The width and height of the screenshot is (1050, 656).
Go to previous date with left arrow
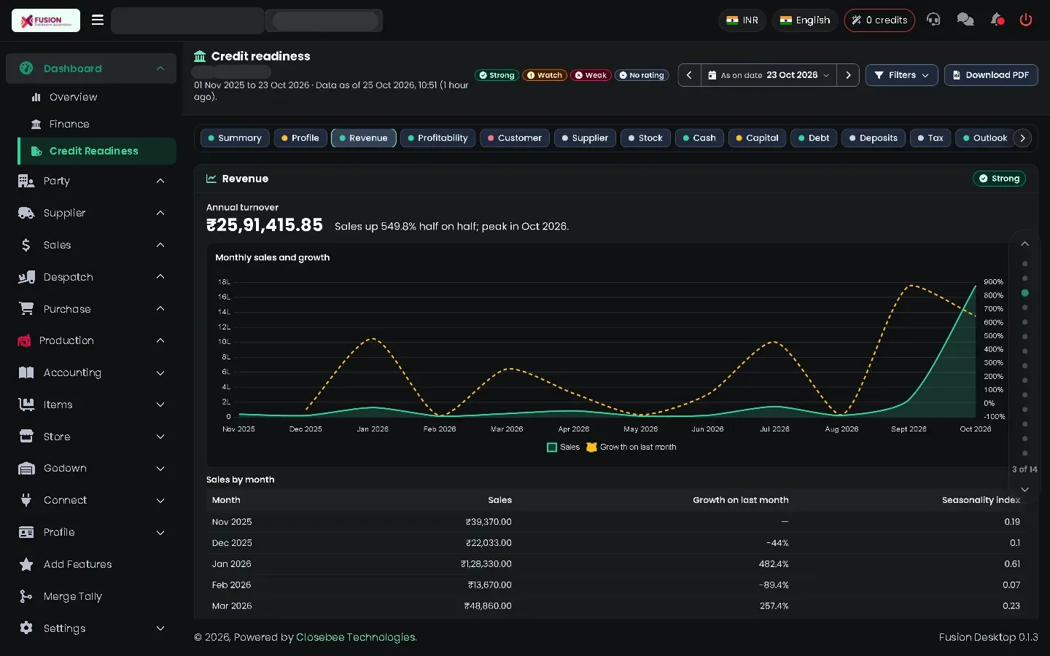point(689,75)
